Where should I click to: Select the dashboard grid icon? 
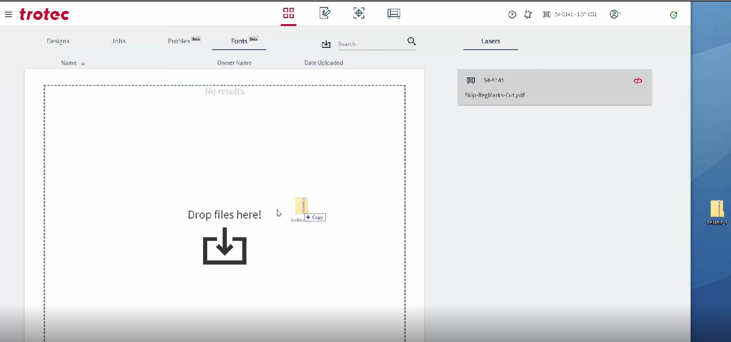(289, 13)
